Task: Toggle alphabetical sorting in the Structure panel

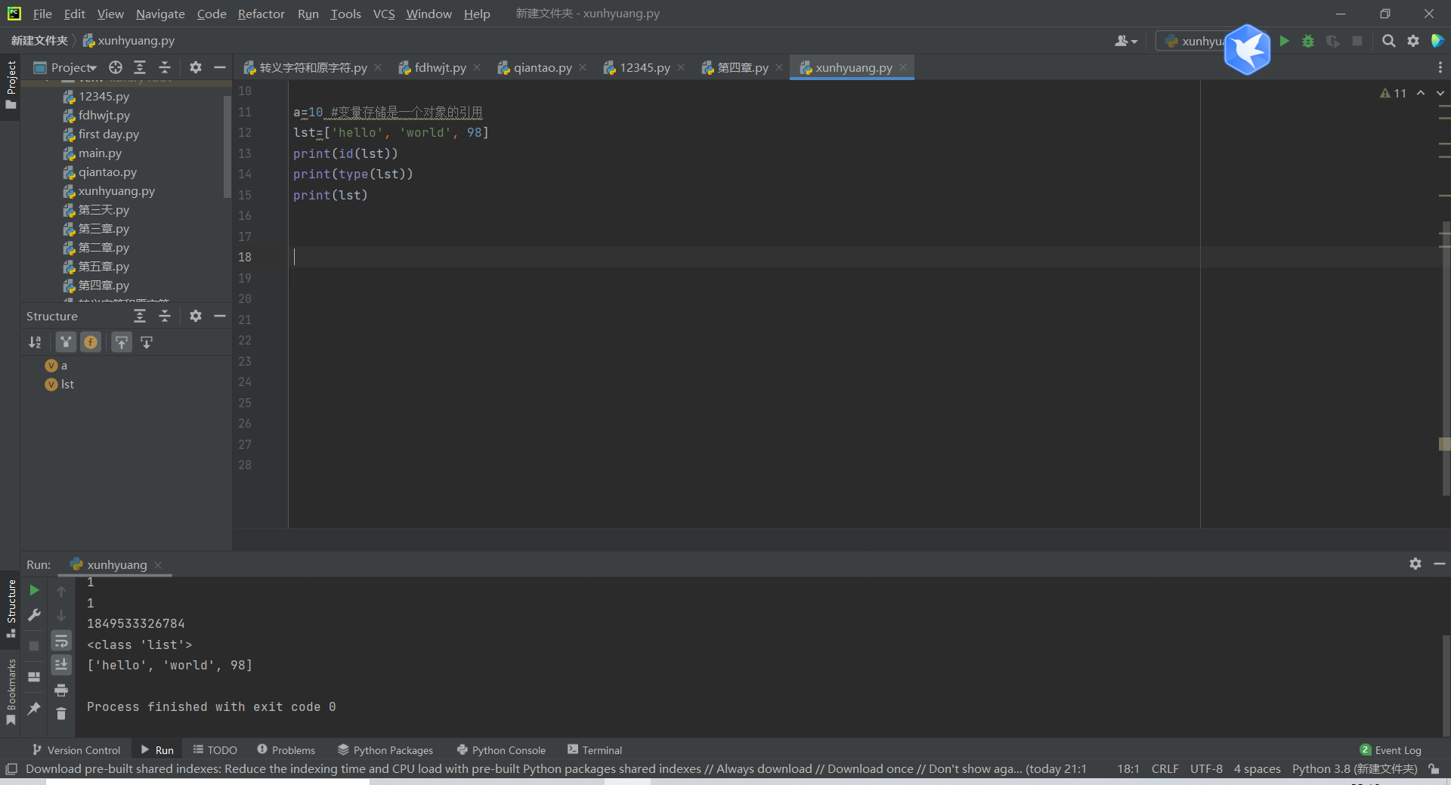Action: 34,342
